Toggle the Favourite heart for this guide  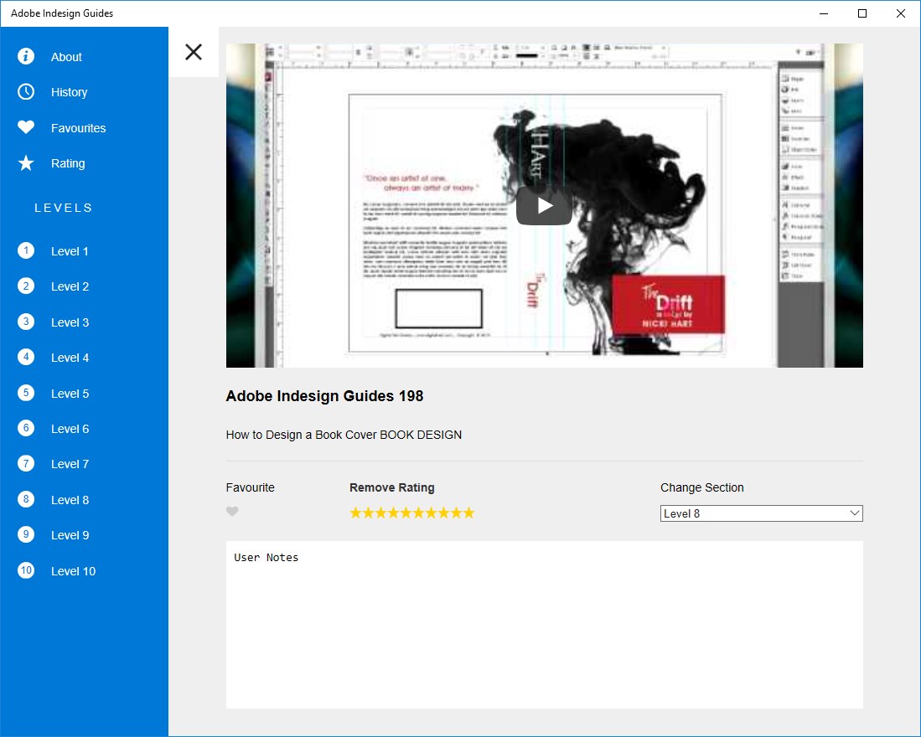pos(232,511)
